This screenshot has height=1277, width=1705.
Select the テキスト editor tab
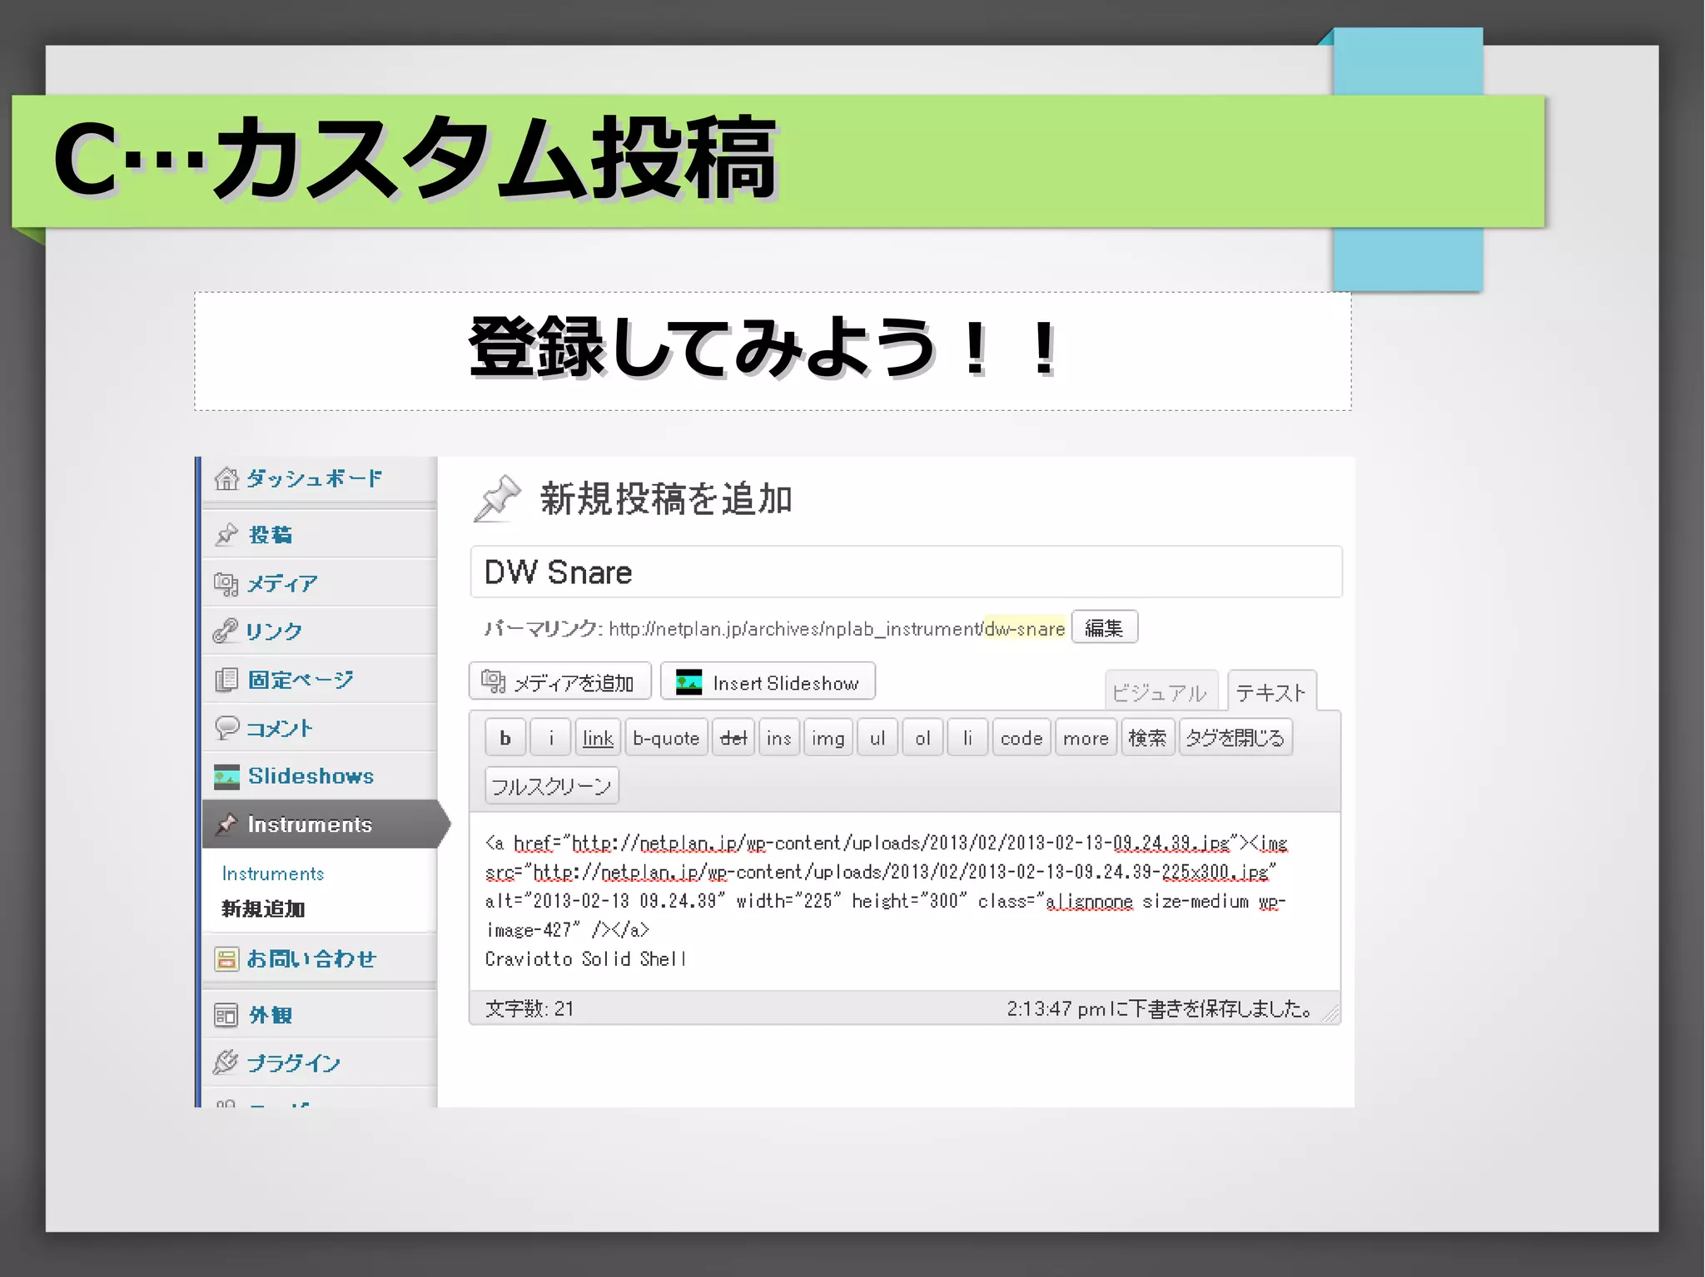point(1270,692)
